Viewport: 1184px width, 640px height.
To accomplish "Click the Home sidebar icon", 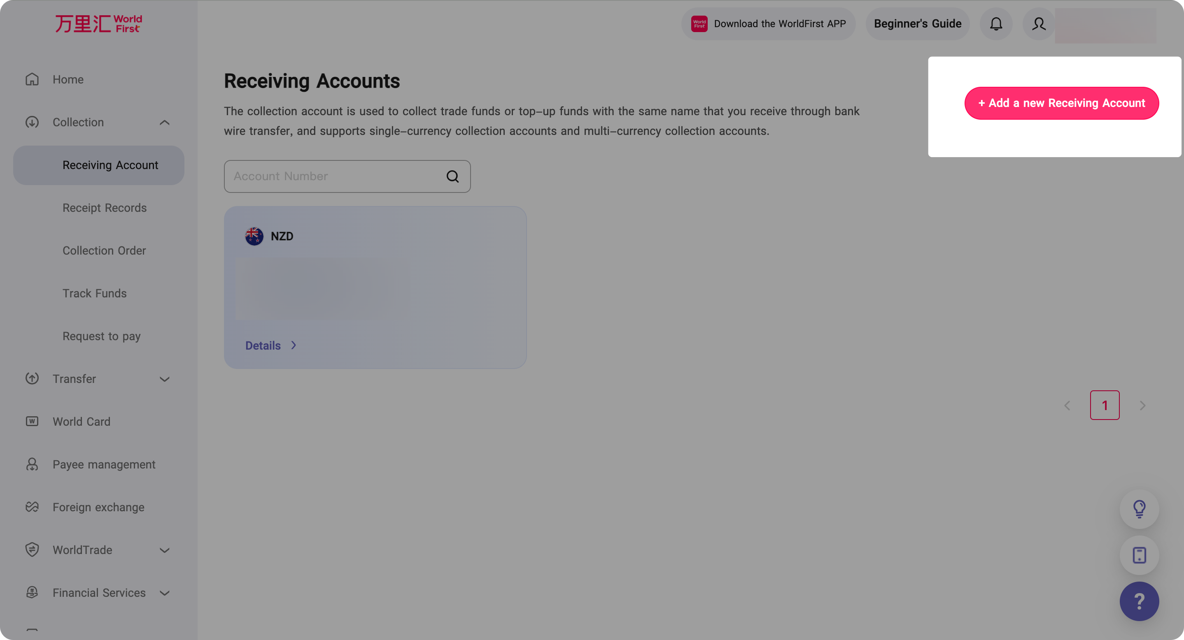I will coord(32,79).
